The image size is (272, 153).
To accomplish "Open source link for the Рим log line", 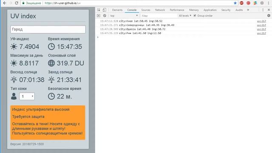I will 261,33.
